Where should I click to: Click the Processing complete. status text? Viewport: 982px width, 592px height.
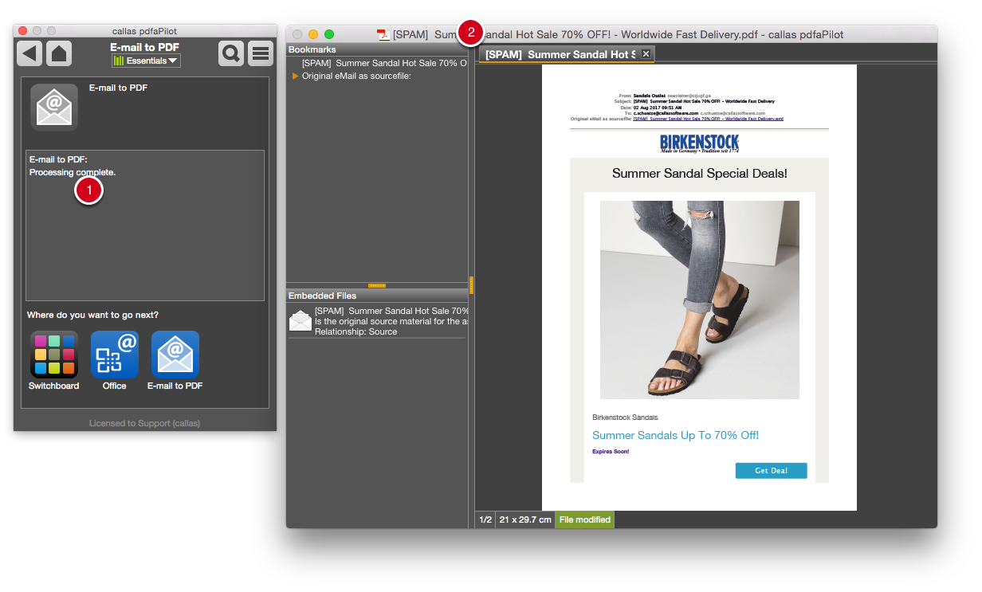pyautogui.click(x=73, y=172)
